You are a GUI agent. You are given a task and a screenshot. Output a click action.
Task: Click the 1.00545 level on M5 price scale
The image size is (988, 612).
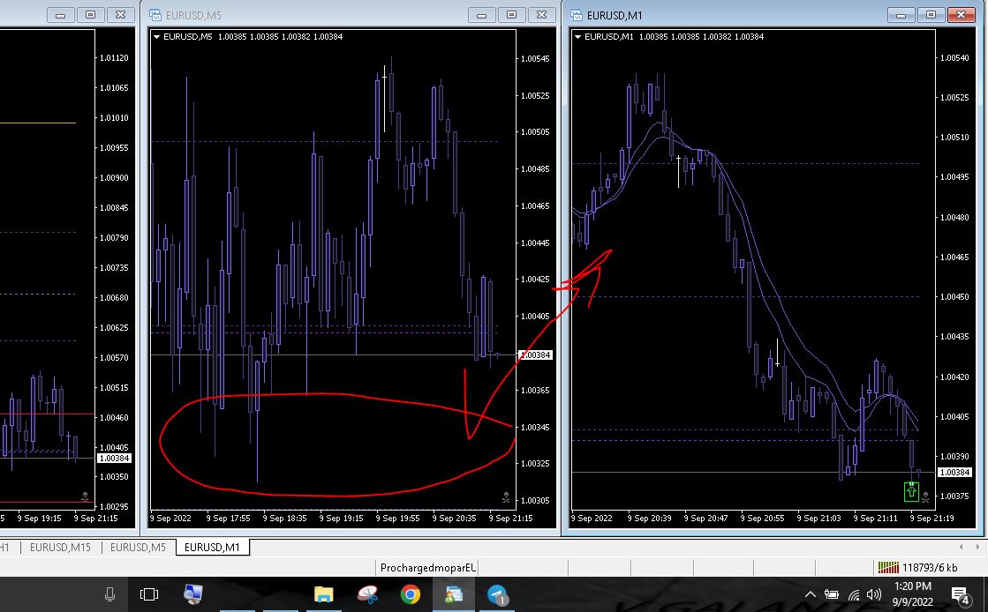535,58
